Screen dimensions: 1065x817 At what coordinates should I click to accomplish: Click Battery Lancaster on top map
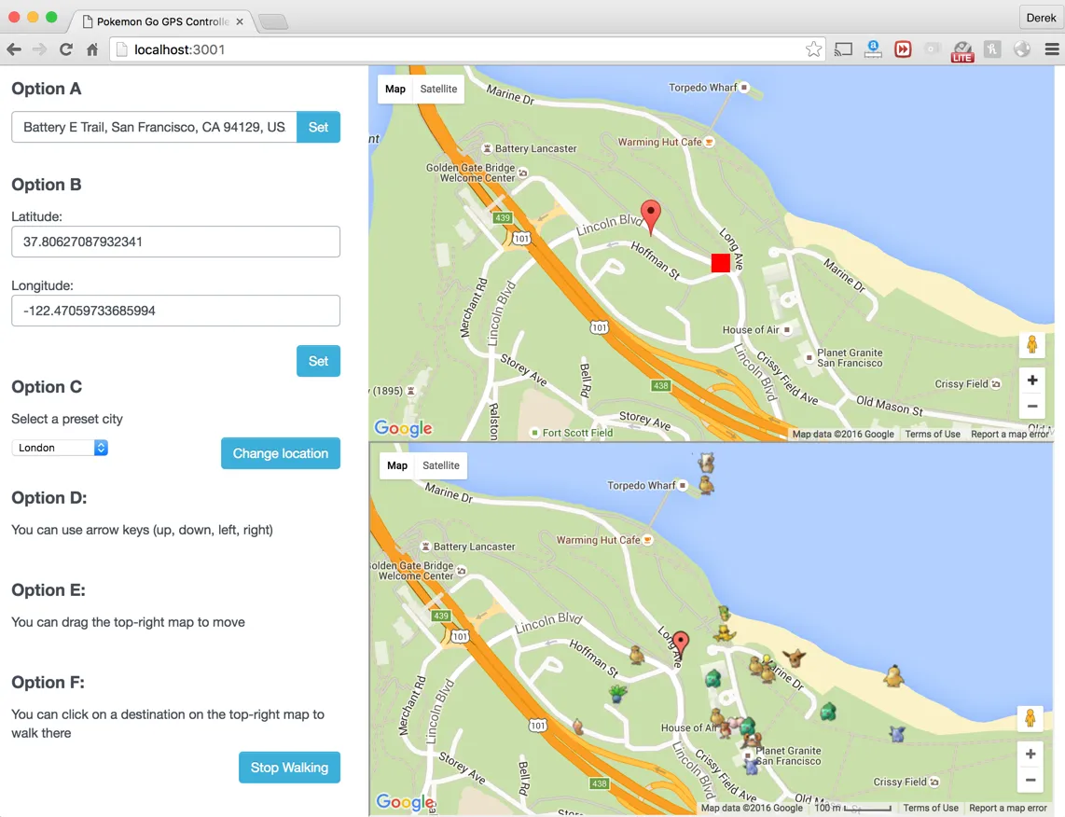click(529, 148)
